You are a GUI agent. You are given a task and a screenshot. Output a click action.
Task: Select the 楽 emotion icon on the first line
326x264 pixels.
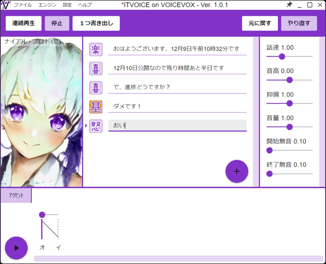(96, 50)
